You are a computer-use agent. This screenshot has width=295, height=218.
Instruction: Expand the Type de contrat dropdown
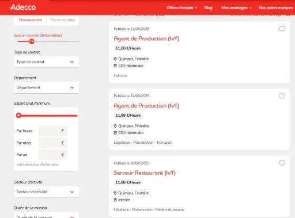[x=46, y=62]
